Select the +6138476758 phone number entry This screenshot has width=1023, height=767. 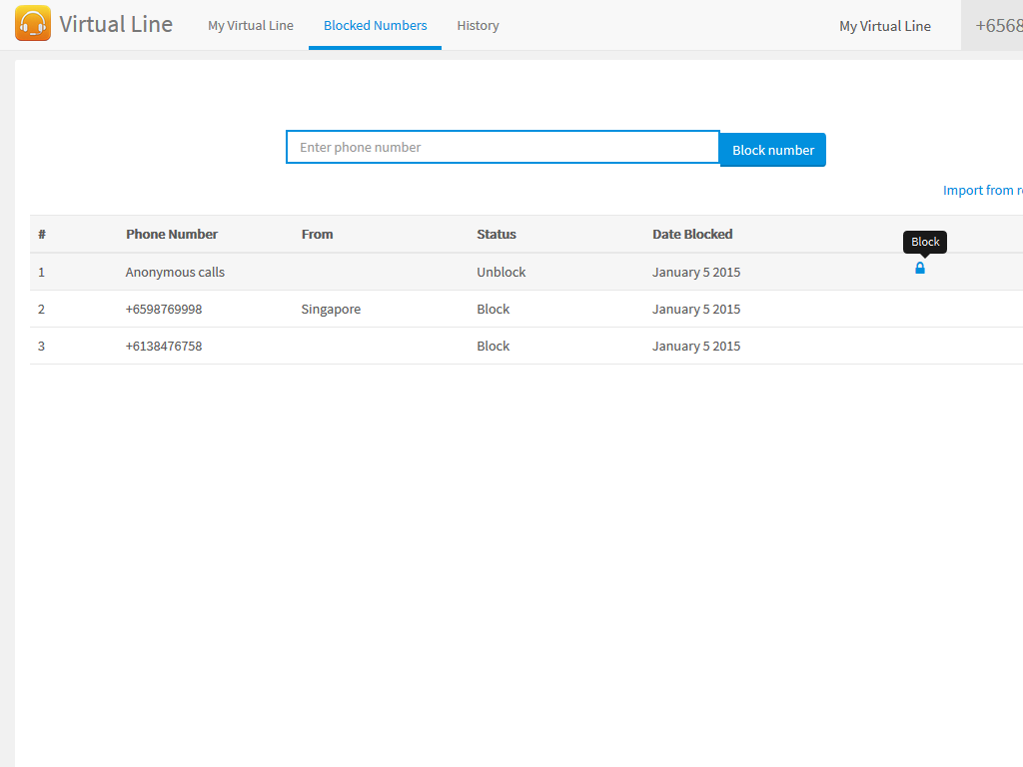(x=164, y=346)
